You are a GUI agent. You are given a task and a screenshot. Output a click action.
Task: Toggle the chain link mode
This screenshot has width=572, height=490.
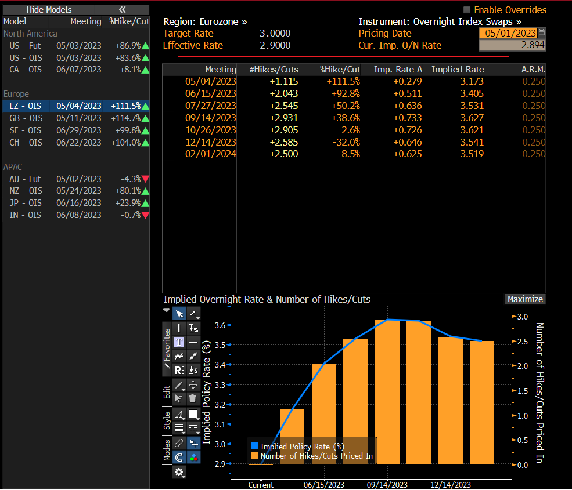pyautogui.click(x=179, y=443)
